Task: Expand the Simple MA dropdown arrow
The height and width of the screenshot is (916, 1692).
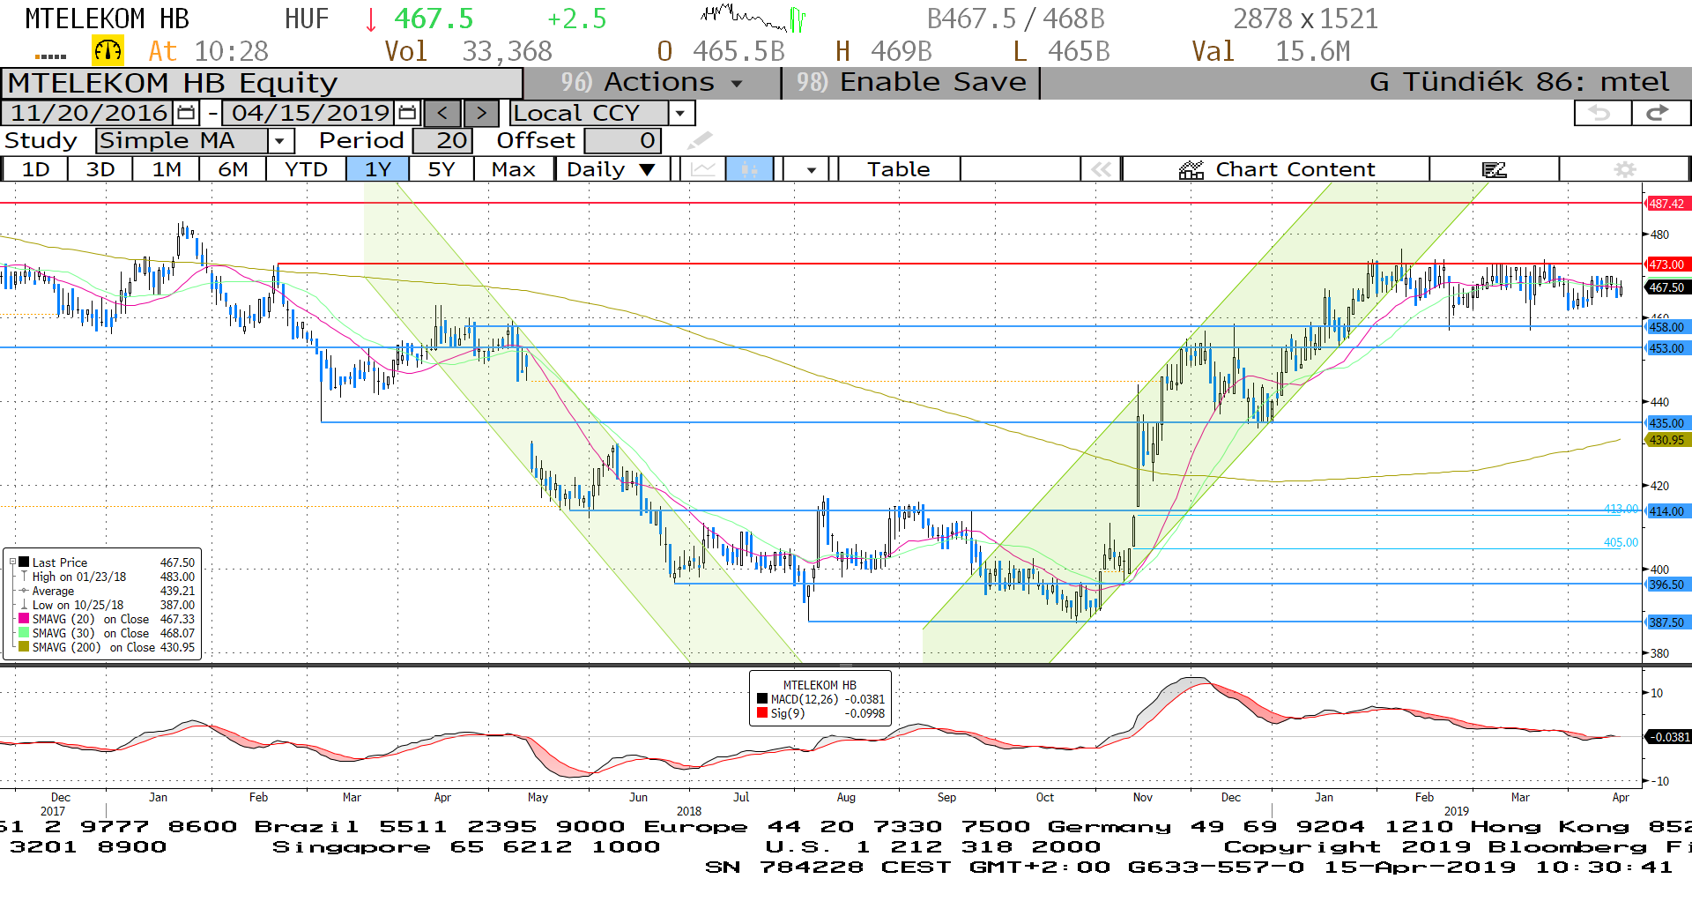Action: [280, 140]
